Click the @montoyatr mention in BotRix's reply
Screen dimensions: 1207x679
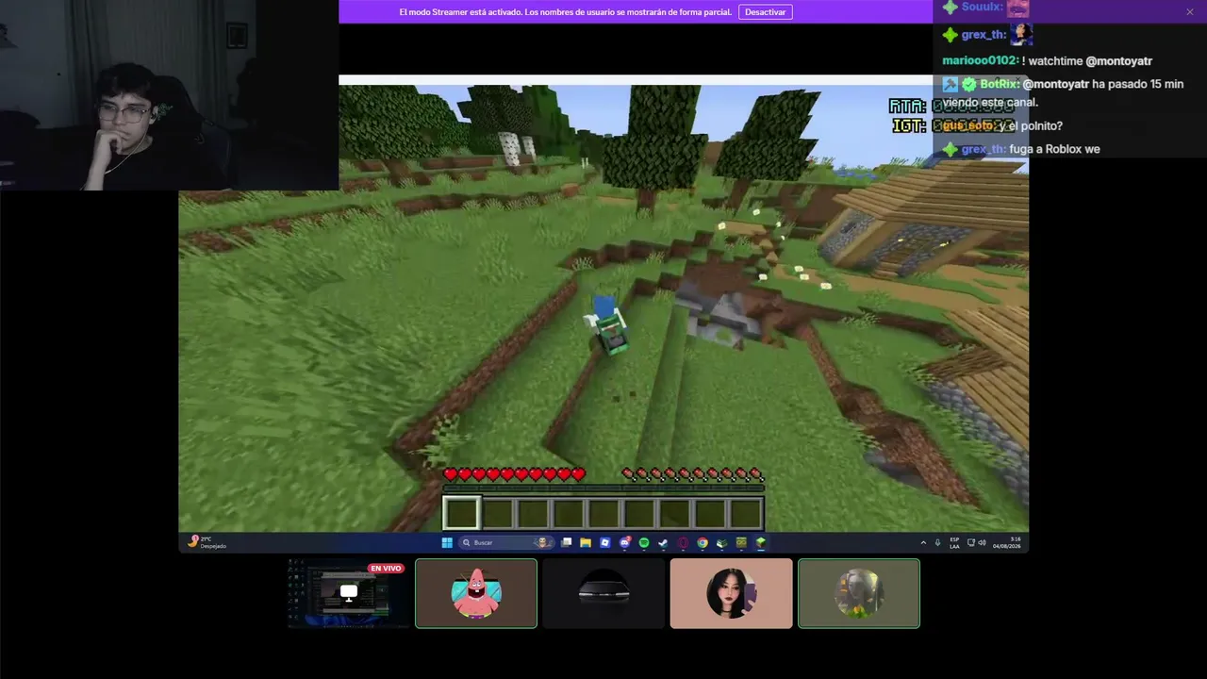[x=1055, y=84]
